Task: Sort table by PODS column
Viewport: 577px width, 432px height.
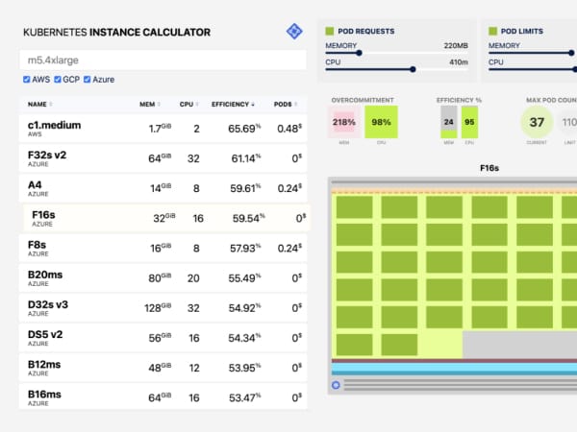Action: [286, 105]
